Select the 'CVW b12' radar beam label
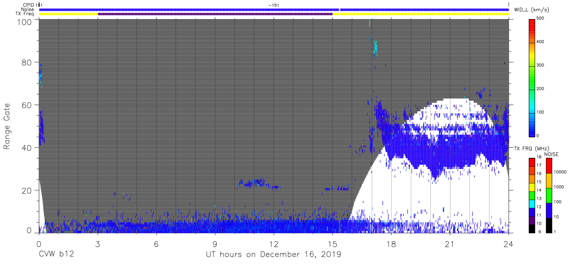This screenshot has width=572, height=264. click(x=56, y=254)
